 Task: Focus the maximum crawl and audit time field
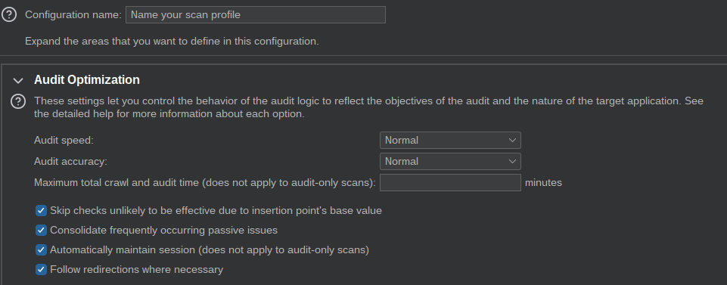[449, 183]
